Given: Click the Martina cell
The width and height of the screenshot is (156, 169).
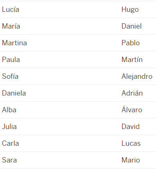Looking at the screenshot, I should point(14,43).
